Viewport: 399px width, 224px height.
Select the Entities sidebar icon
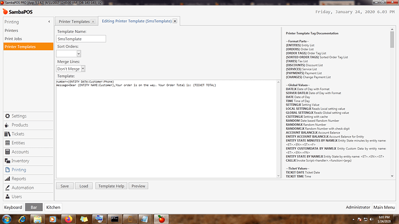point(8,143)
